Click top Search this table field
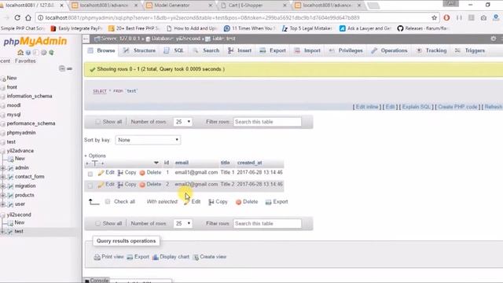503x283 pixels. (x=267, y=122)
